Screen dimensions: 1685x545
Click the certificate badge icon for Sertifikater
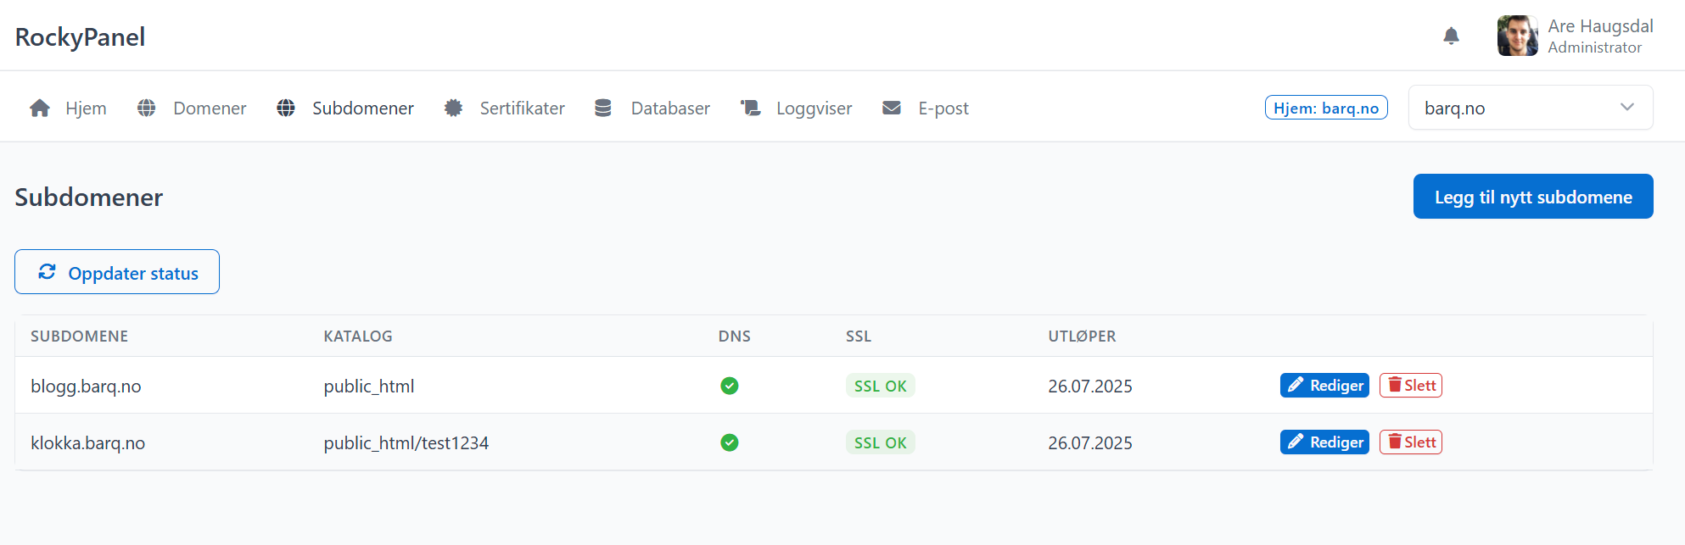[453, 108]
